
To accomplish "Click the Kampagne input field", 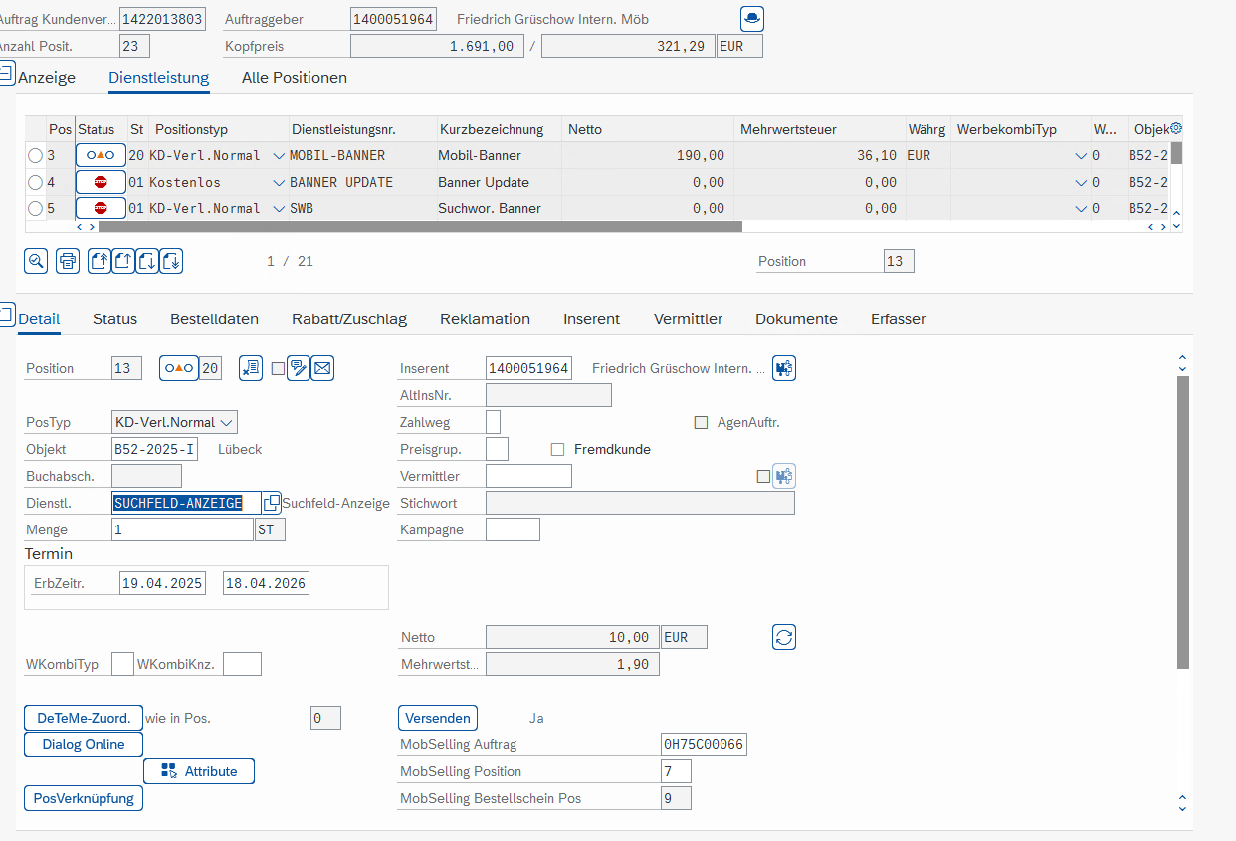I will (513, 529).
